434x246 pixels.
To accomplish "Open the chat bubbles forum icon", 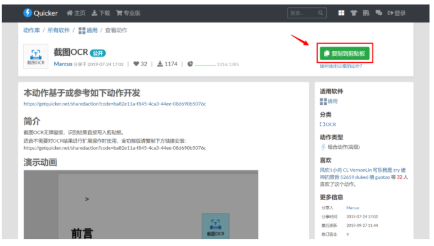I will point(379,13).
